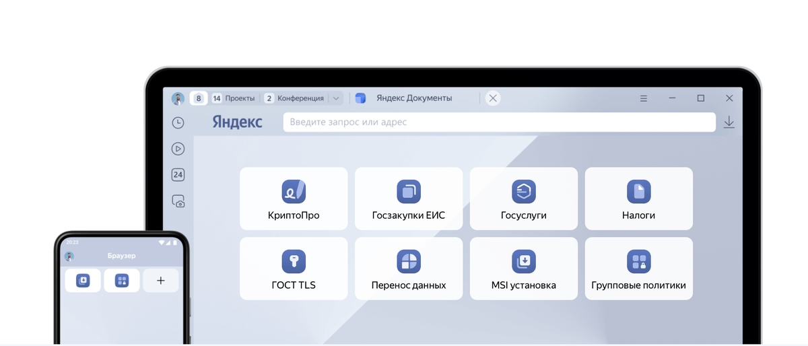Image resolution: width=808 pixels, height=346 pixels.
Task: Select the tab group with 8 tabs
Action: [198, 98]
